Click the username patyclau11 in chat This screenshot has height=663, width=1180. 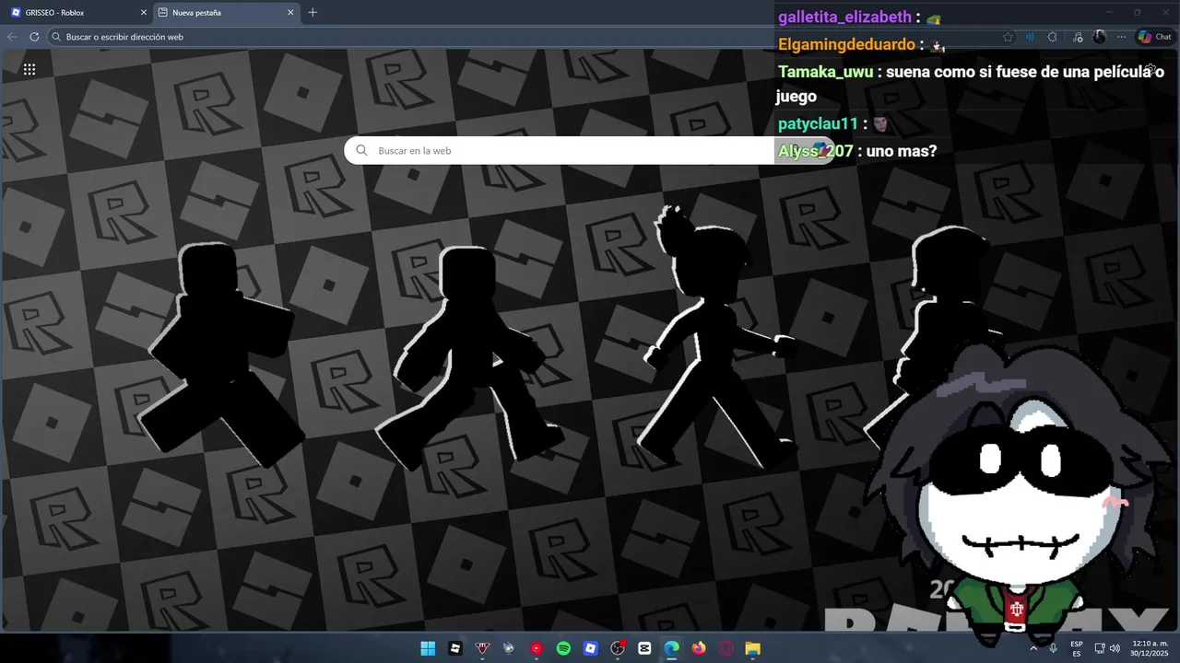click(x=818, y=123)
